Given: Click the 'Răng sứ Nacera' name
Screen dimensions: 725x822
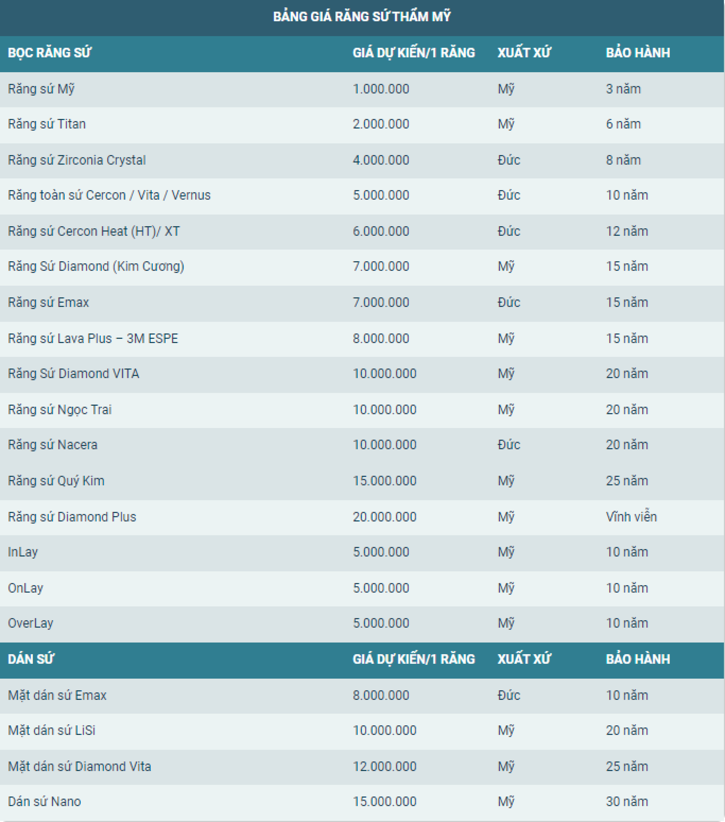Looking at the screenshot, I should point(53,445).
